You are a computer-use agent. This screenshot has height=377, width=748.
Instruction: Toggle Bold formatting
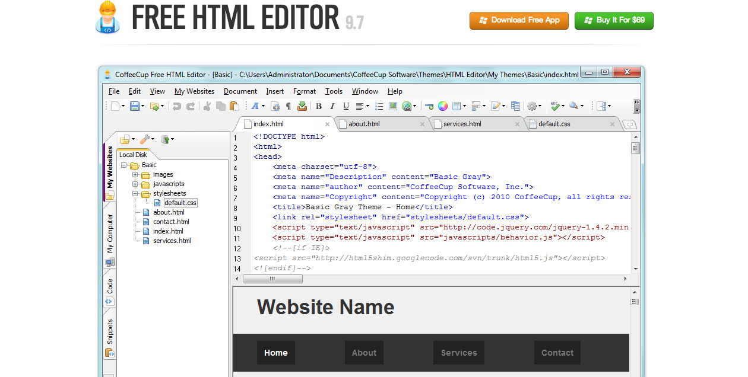(x=319, y=106)
